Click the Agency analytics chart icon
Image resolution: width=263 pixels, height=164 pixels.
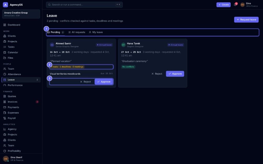click(5, 129)
